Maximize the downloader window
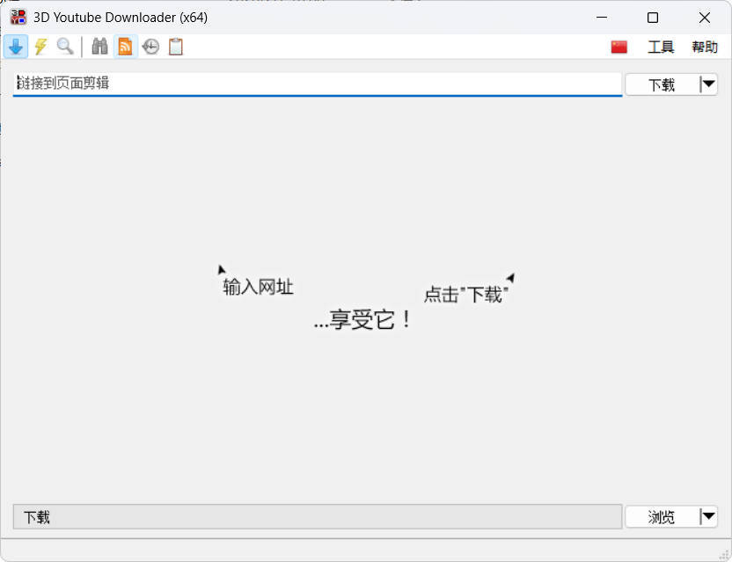The width and height of the screenshot is (732, 562). pos(653,18)
